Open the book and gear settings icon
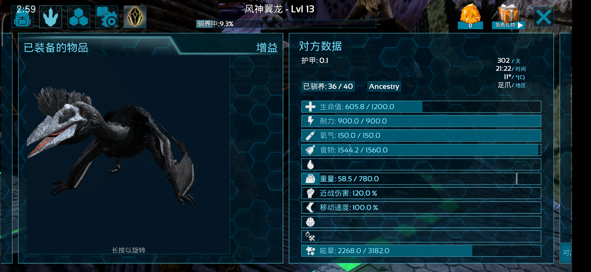 (x=107, y=17)
